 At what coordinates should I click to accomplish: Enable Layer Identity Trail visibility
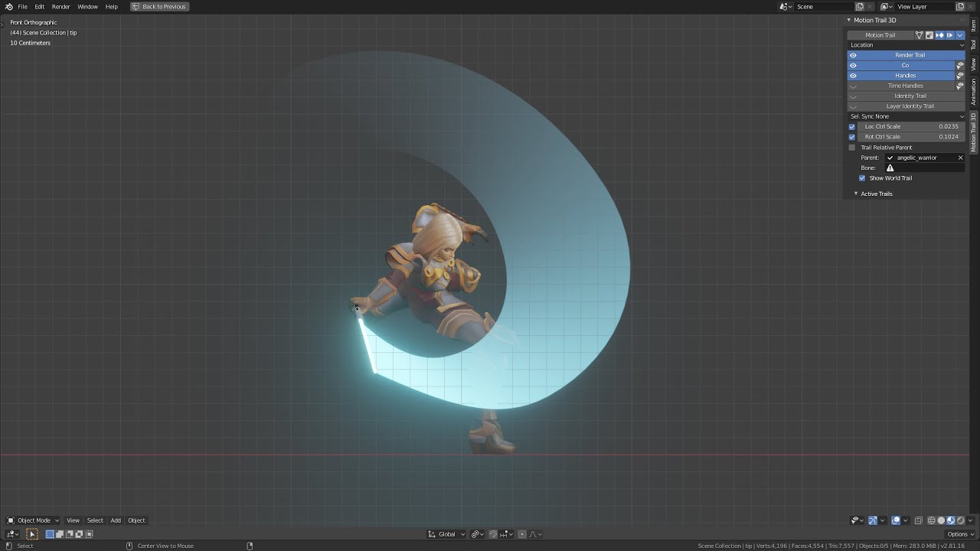[906, 106]
